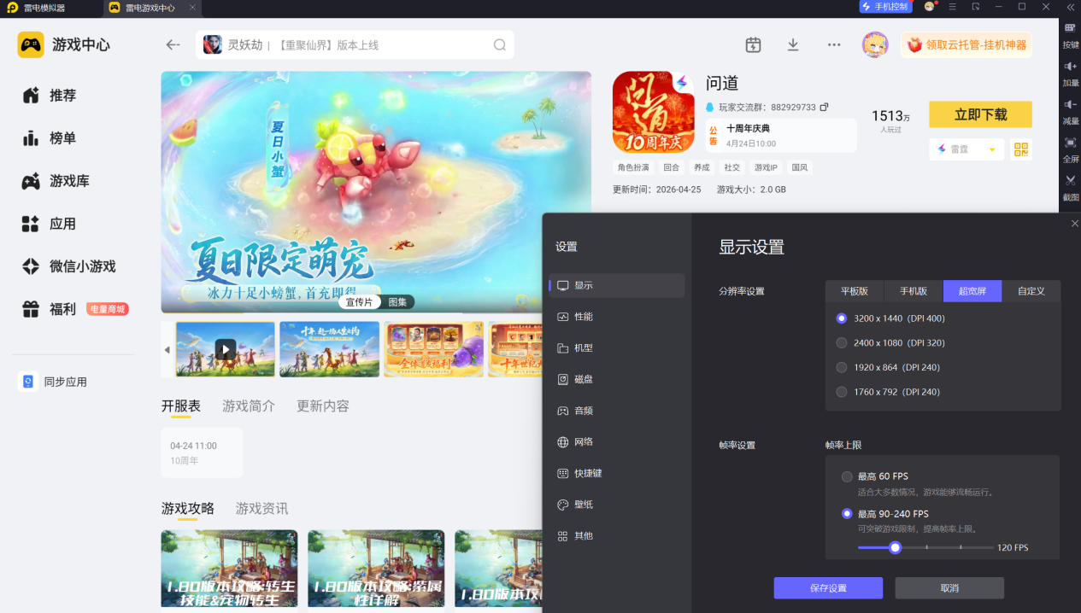The image size is (1081, 613).
Task: Open the 榜单 rankings section
Action: point(50,138)
